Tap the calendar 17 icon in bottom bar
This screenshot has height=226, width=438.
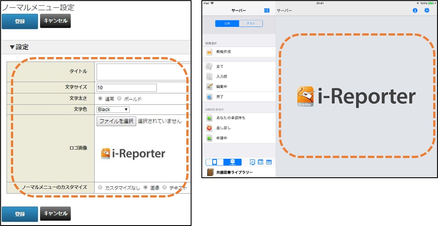point(269,162)
